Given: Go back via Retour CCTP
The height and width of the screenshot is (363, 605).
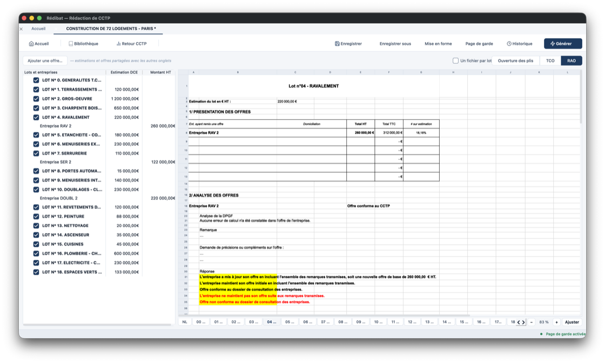Looking at the screenshot, I should tap(132, 44).
